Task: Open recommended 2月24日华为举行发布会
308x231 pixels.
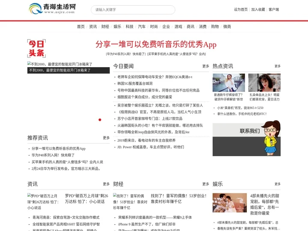Action: click(x=66, y=169)
